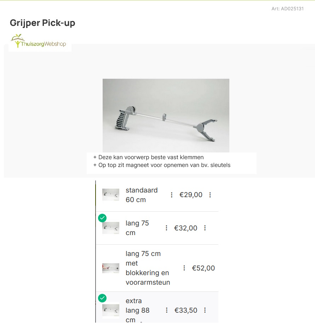
Task: Choose lang 75 cm met blokkering en voorarmsteun
Action: click(148, 268)
